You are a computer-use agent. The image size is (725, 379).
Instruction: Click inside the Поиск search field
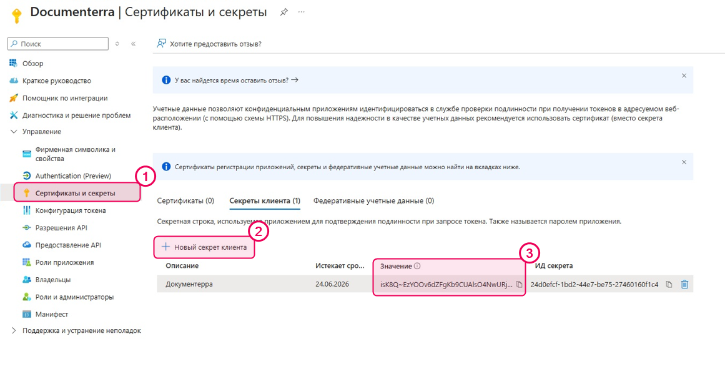57,44
